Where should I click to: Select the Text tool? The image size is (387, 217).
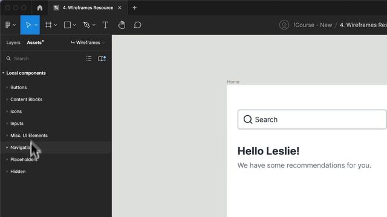pyautogui.click(x=105, y=25)
